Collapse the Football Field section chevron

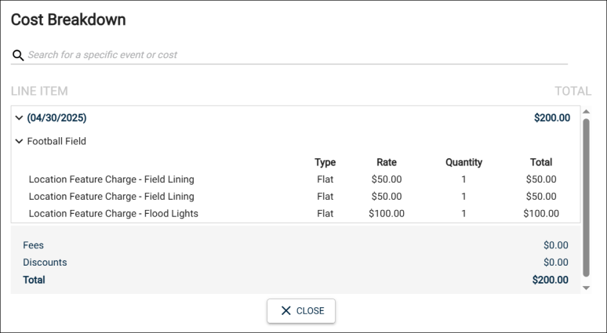19,142
